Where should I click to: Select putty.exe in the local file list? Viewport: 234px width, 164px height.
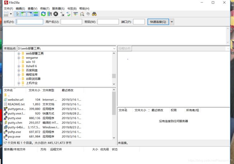[x=14, y=118]
